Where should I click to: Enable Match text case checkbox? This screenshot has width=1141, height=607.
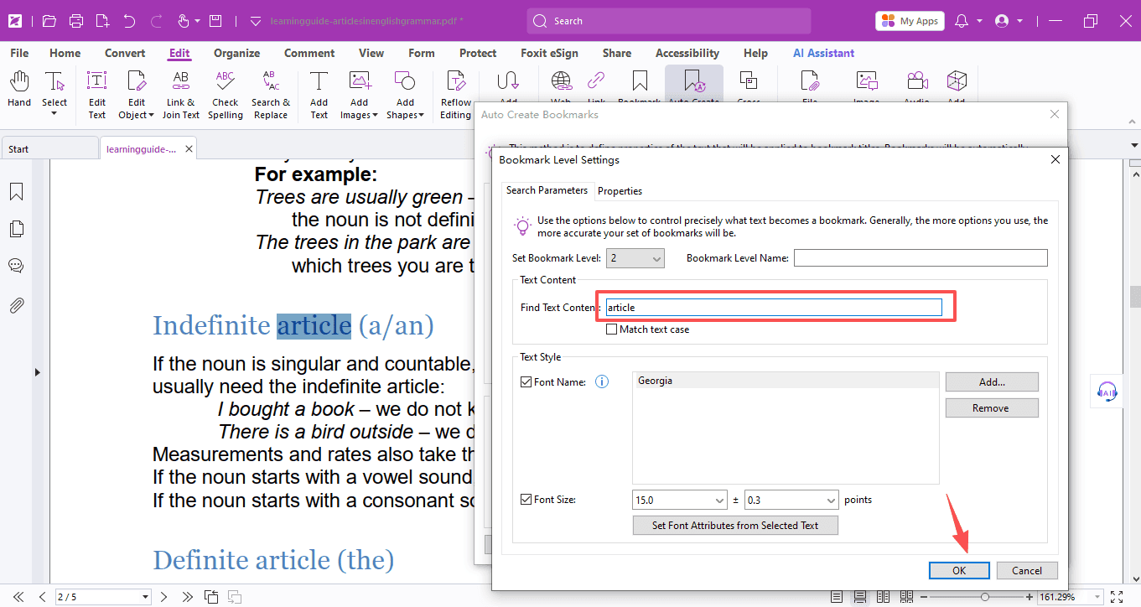[611, 329]
